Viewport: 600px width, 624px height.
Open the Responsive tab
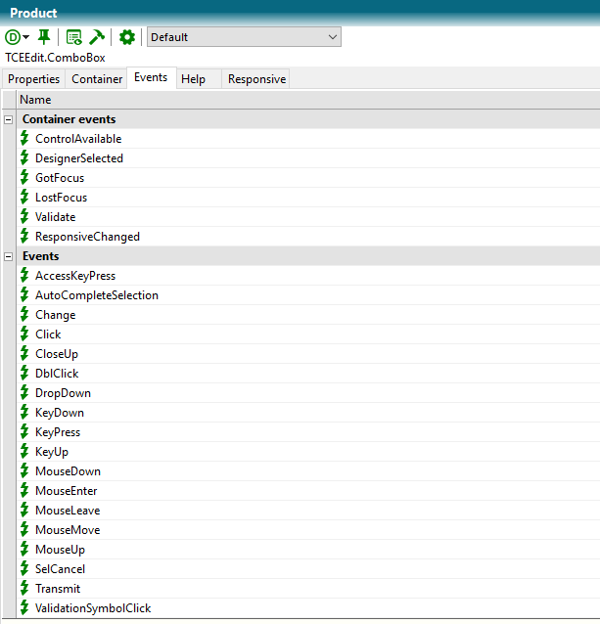pos(256,79)
